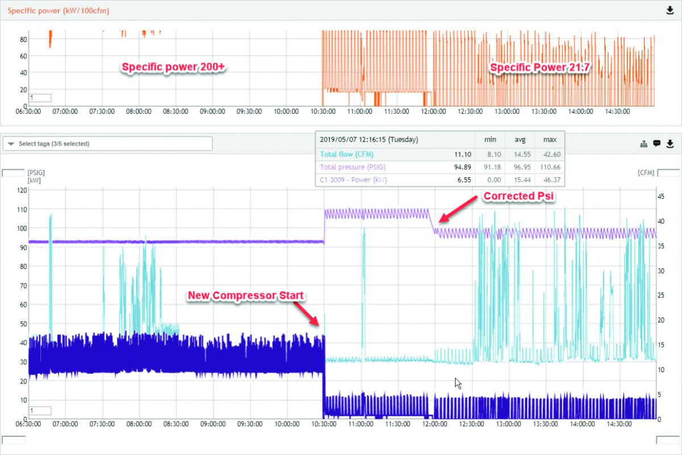Click the Total flow max value 42.60
Screen dimensions: 682x455
pyautogui.click(x=551, y=154)
